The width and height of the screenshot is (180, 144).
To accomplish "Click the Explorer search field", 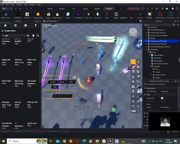I will pyautogui.click(x=158, y=25).
